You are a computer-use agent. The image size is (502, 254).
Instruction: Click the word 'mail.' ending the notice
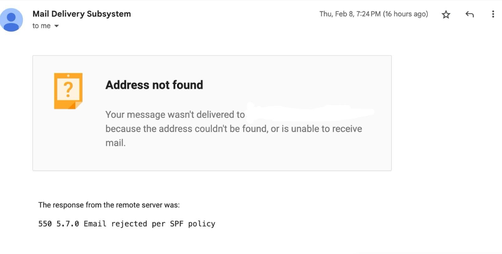pyautogui.click(x=115, y=143)
